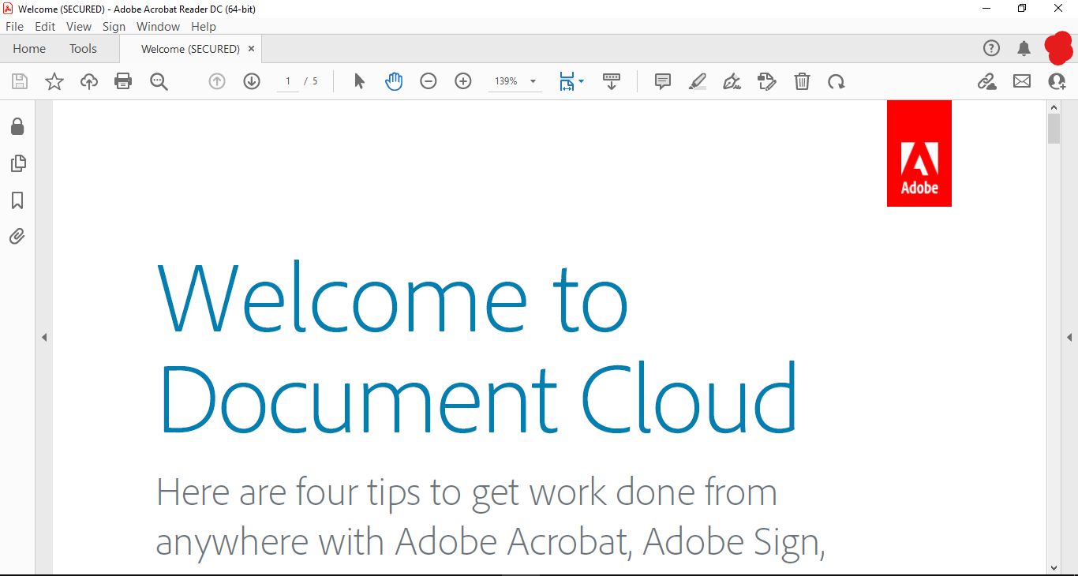Click the scrollbar up arrow
1078x576 pixels.
tap(1054, 106)
